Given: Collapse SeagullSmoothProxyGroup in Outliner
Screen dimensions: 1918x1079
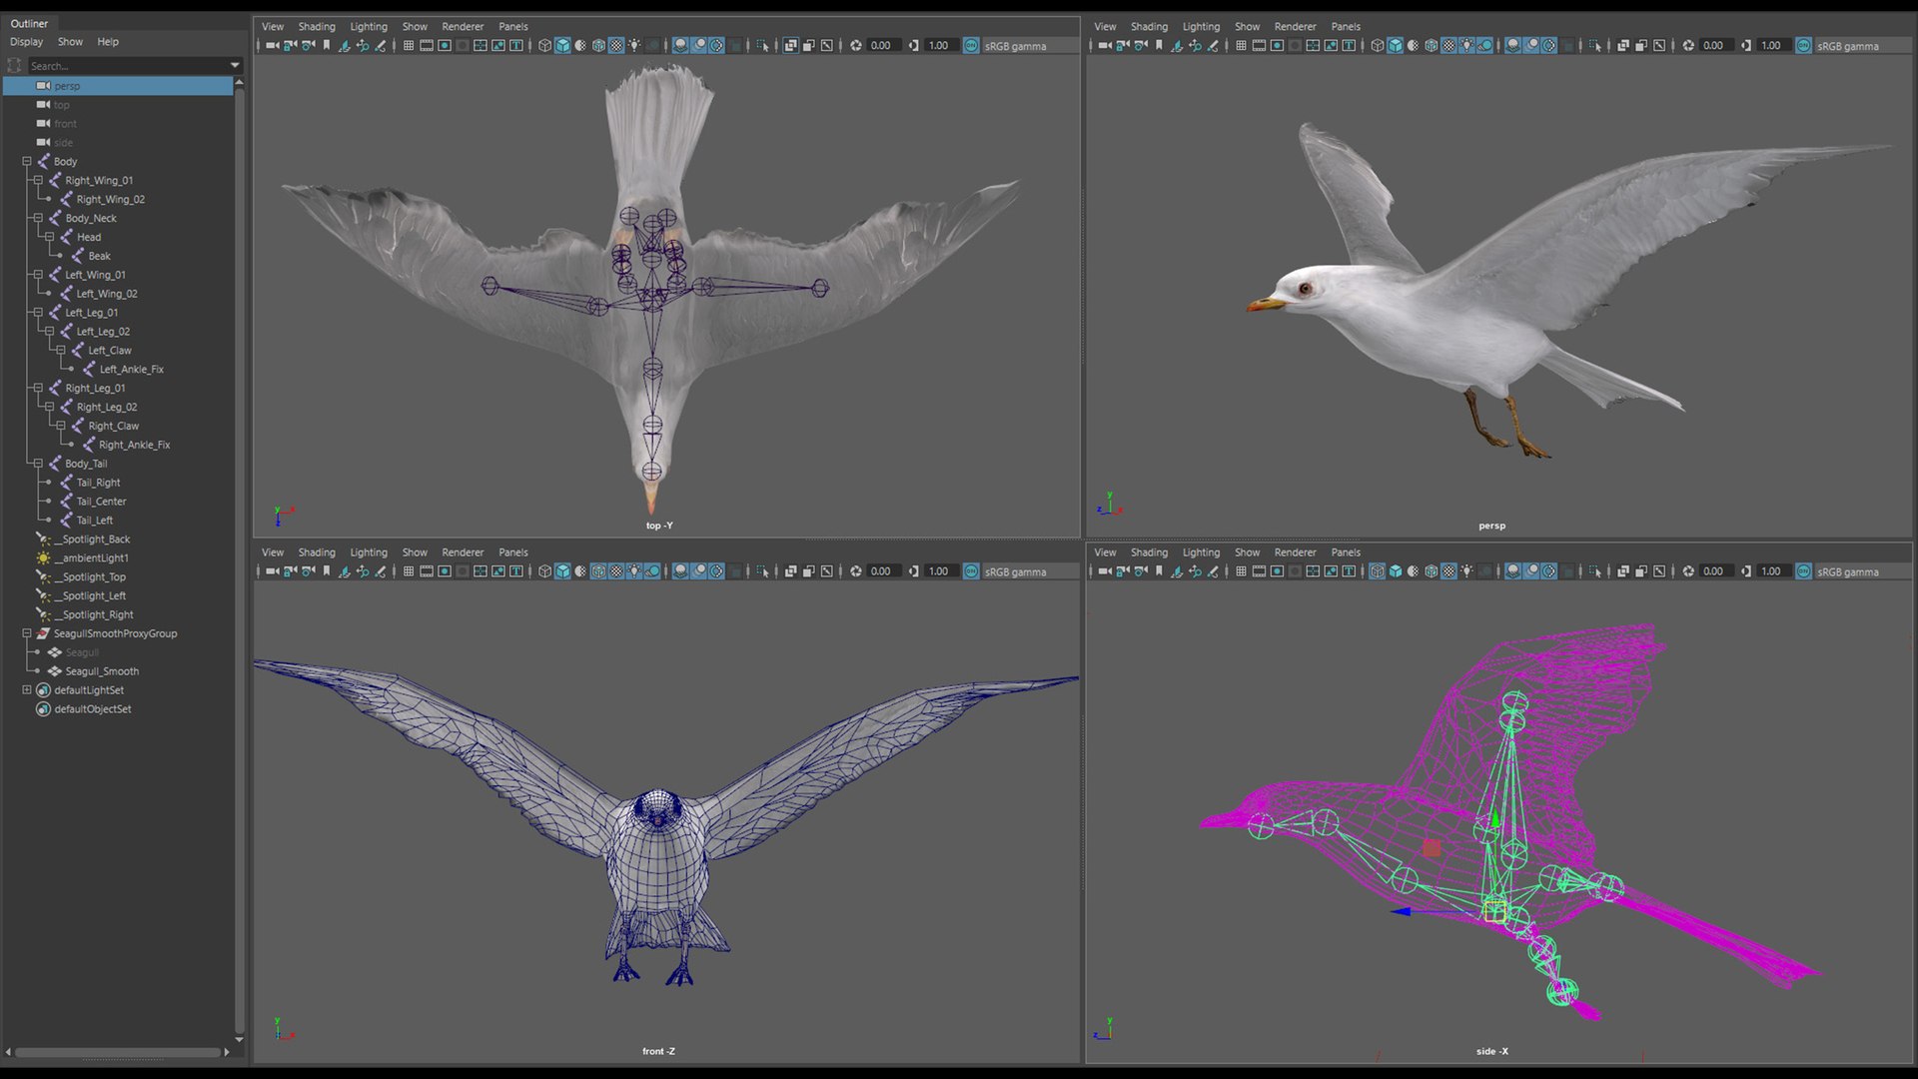Looking at the screenshot, I should click(x=27, y=633).
